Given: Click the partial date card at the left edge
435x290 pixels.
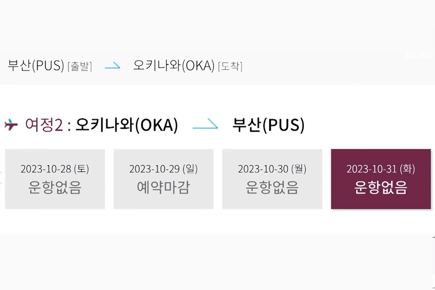Looking at the screenshot, I should [x=1, y=178].
